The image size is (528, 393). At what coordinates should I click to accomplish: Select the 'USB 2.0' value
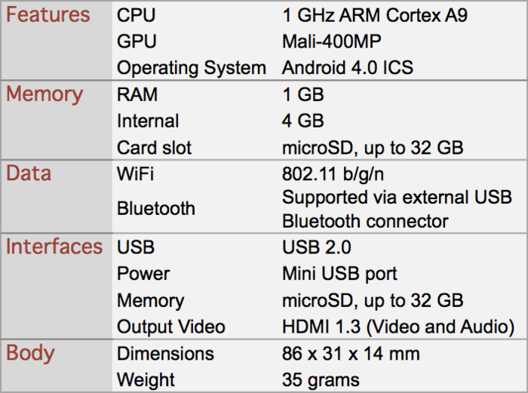316,247
